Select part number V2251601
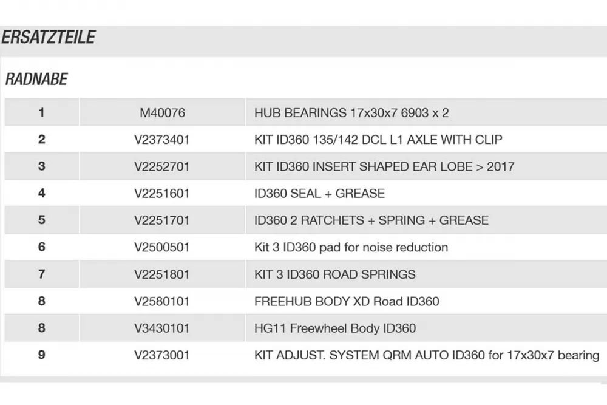Screen dimensions: 607x405 162,193
